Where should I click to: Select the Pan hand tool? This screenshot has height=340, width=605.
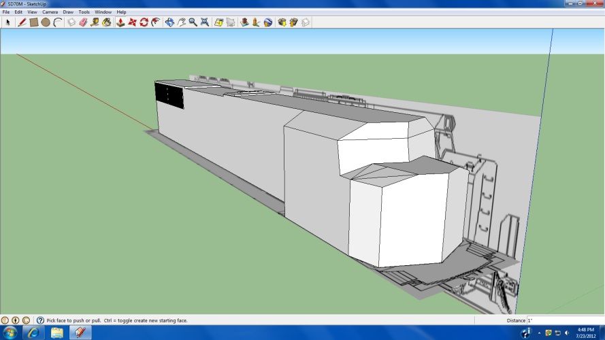(x=181, y=22)
